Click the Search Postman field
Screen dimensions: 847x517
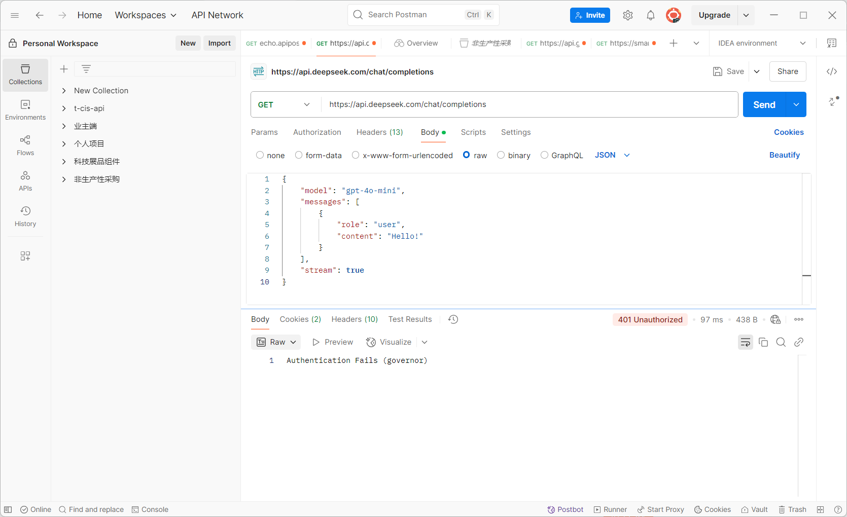[x=423, y=15]
